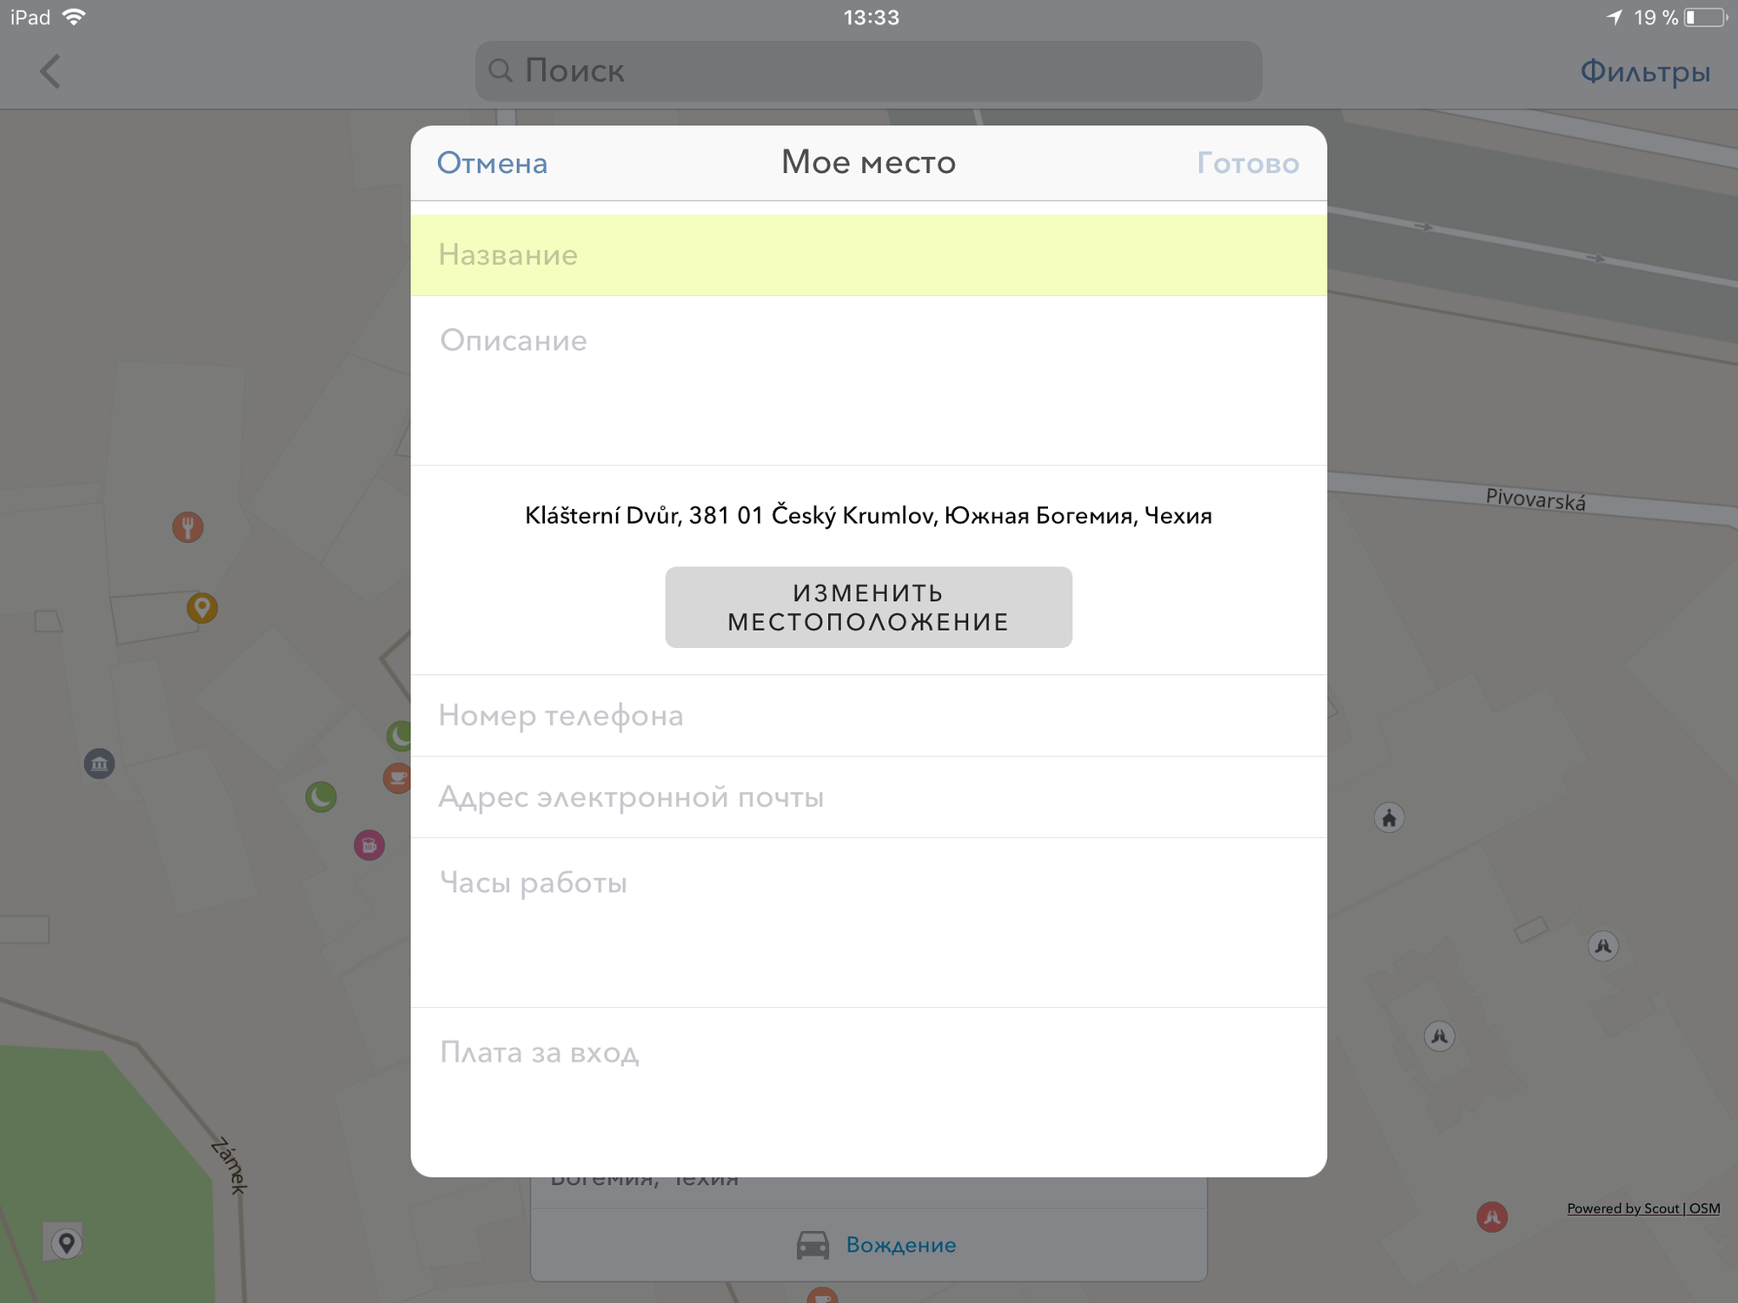Tap the church icon on map
Viewport: 1738px width, 1303px height.
click(1389, 817)
